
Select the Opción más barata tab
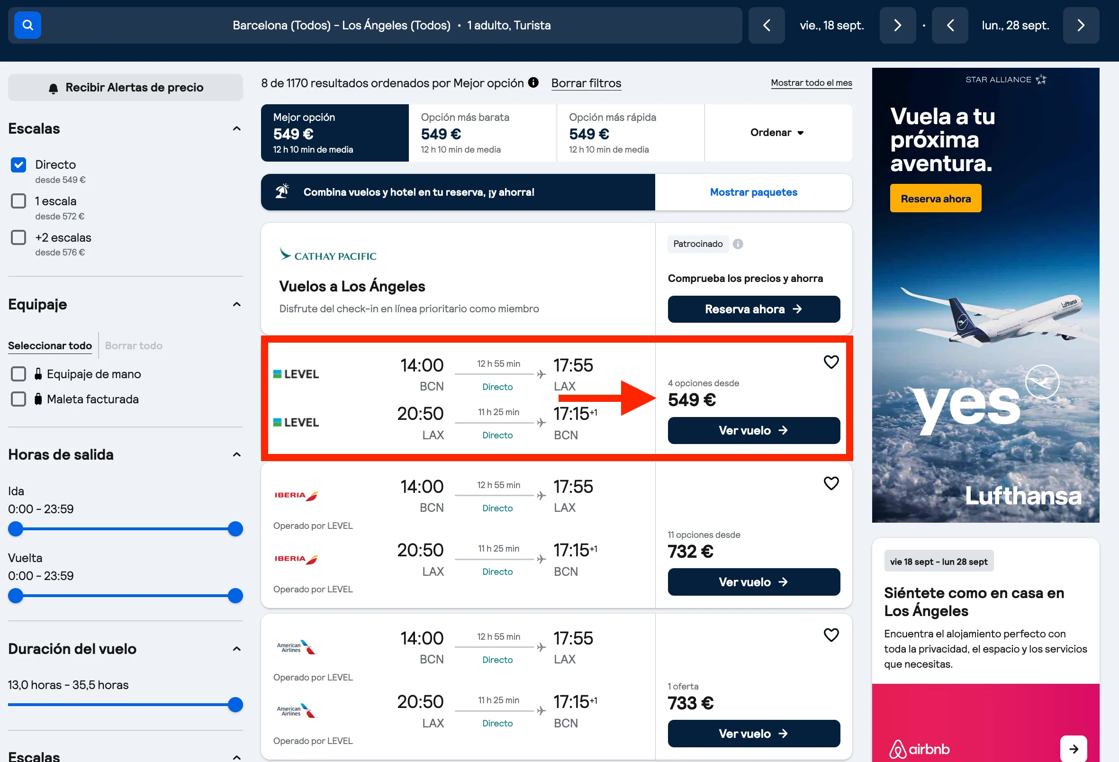482,133
